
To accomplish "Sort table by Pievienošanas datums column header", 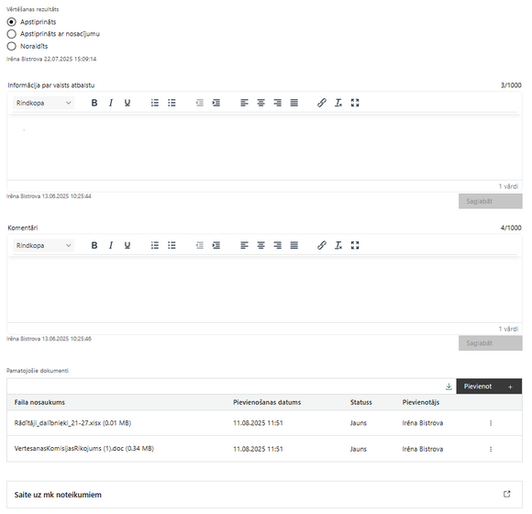I will pyautogui.click(x=267, y=402).
